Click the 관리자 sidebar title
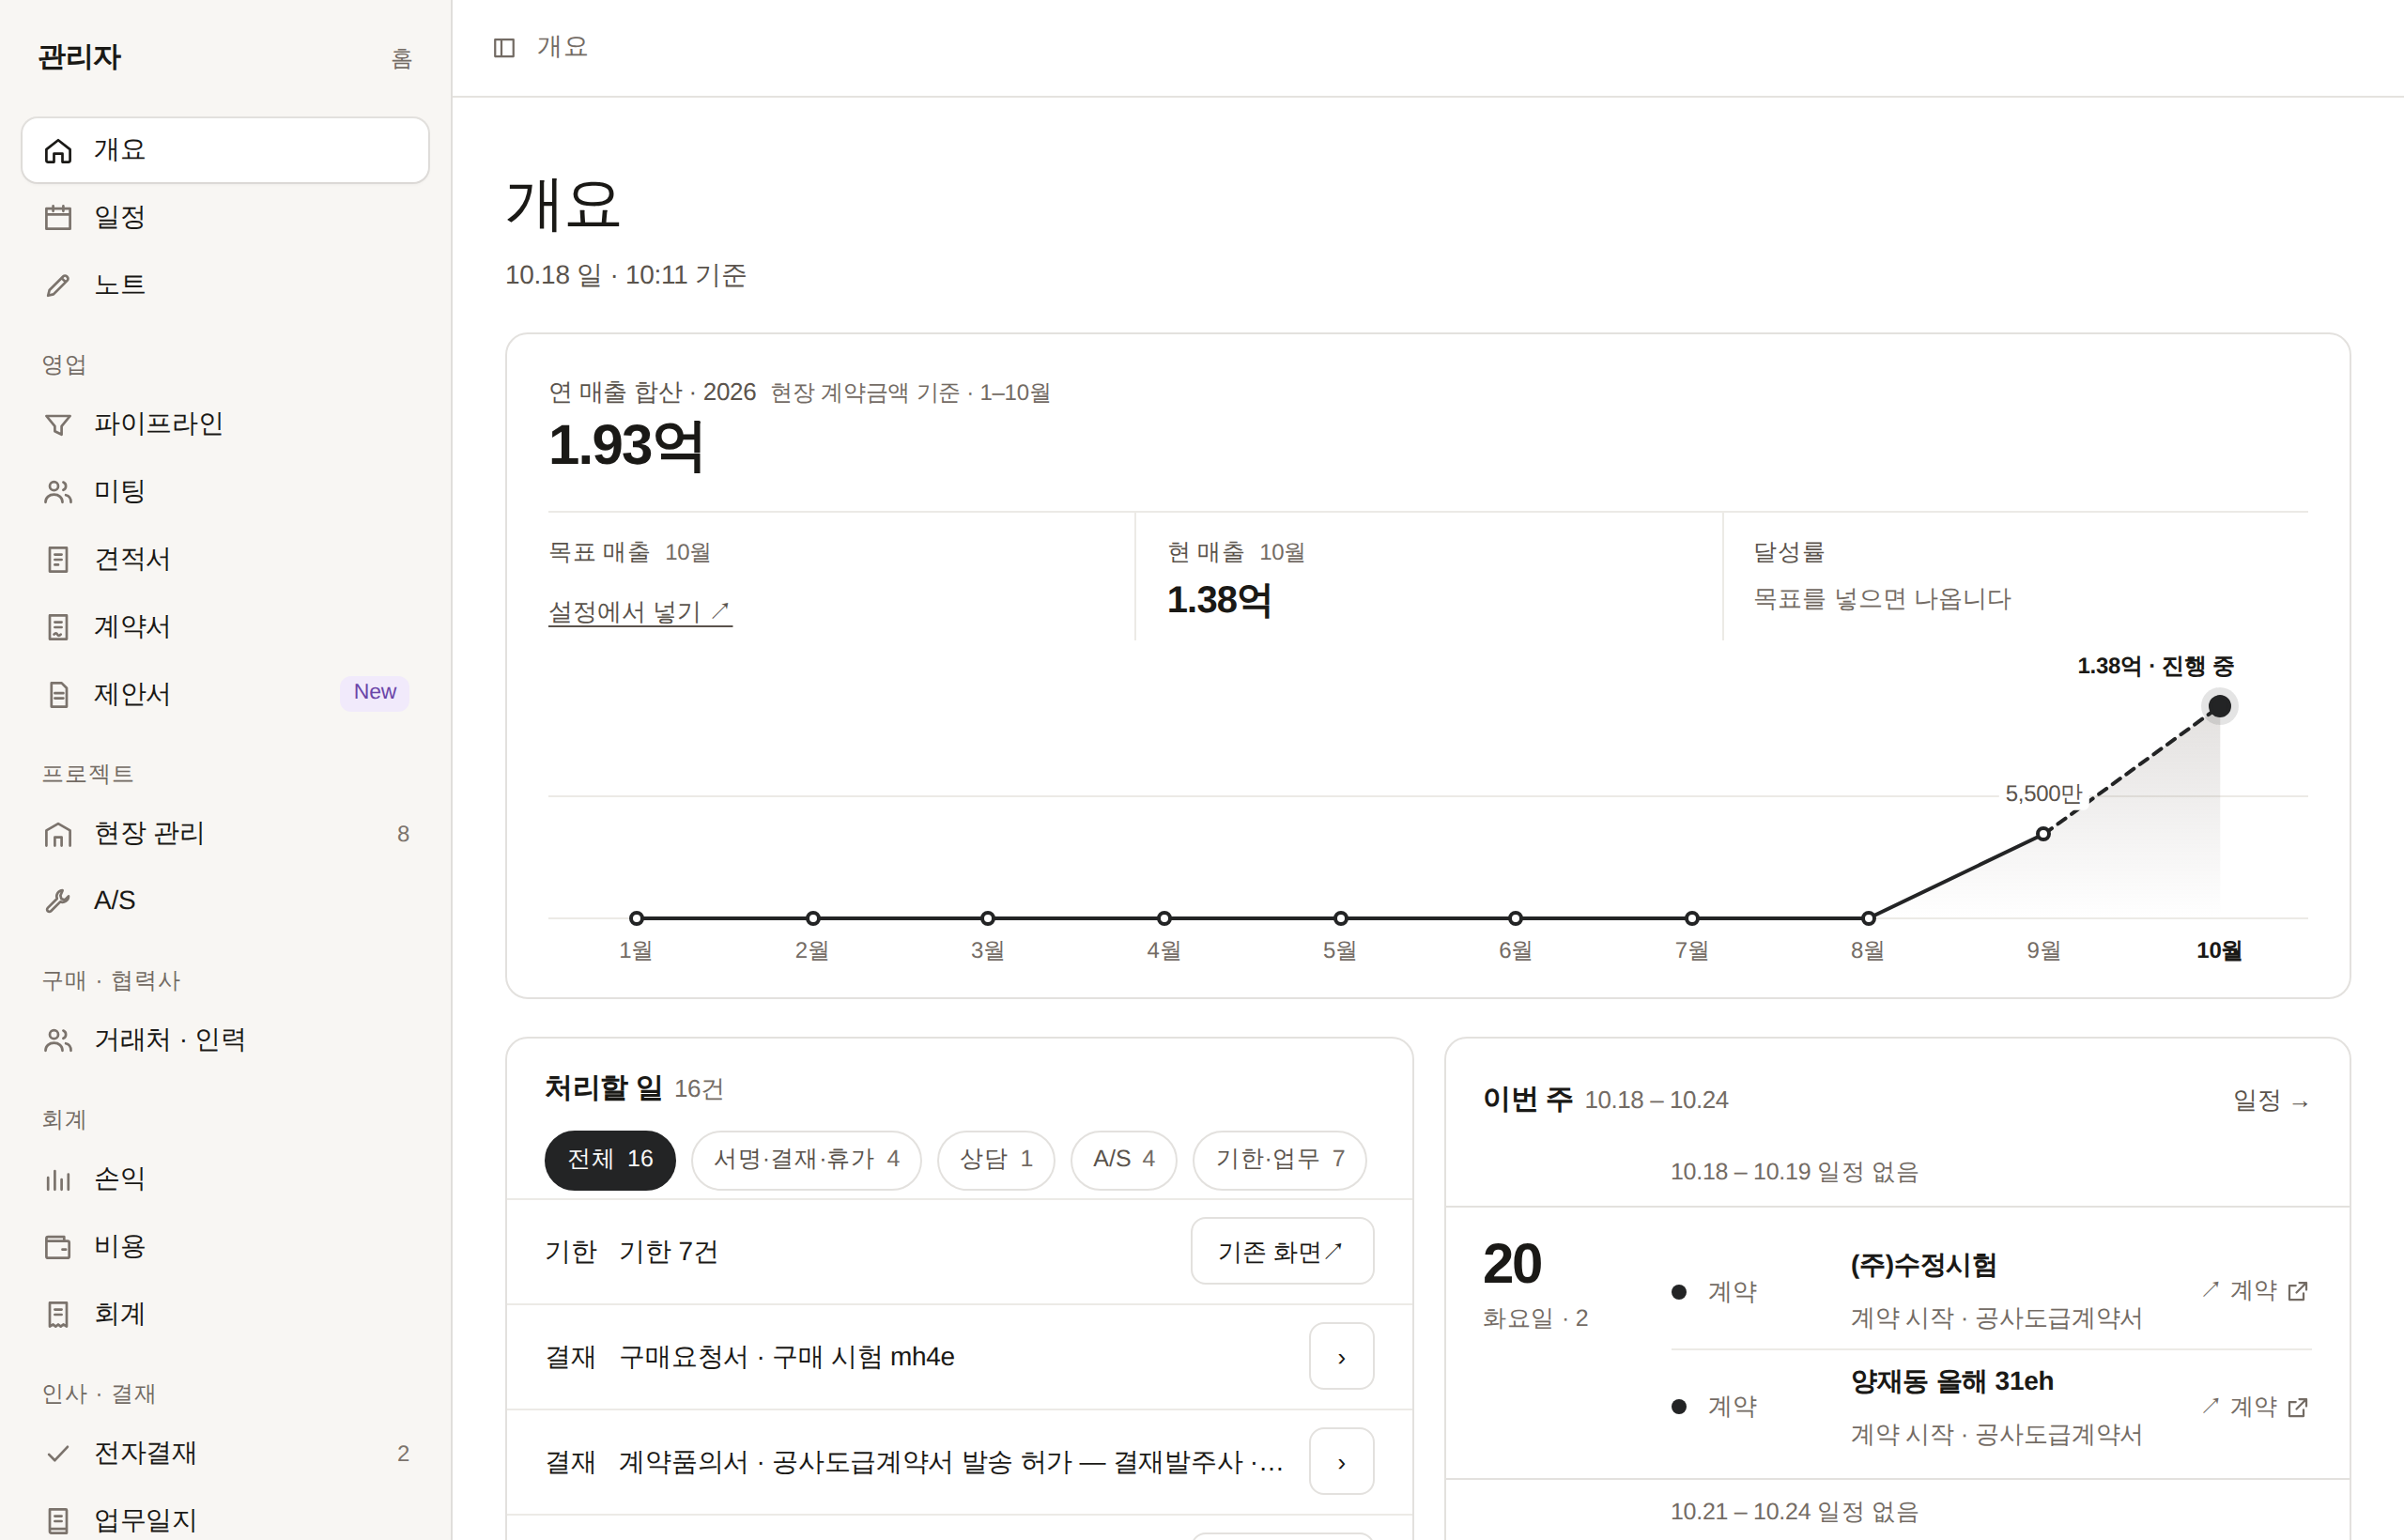Image resolution: width=2404 pixels, height=1540 pixels. click(x=79, y=57)
